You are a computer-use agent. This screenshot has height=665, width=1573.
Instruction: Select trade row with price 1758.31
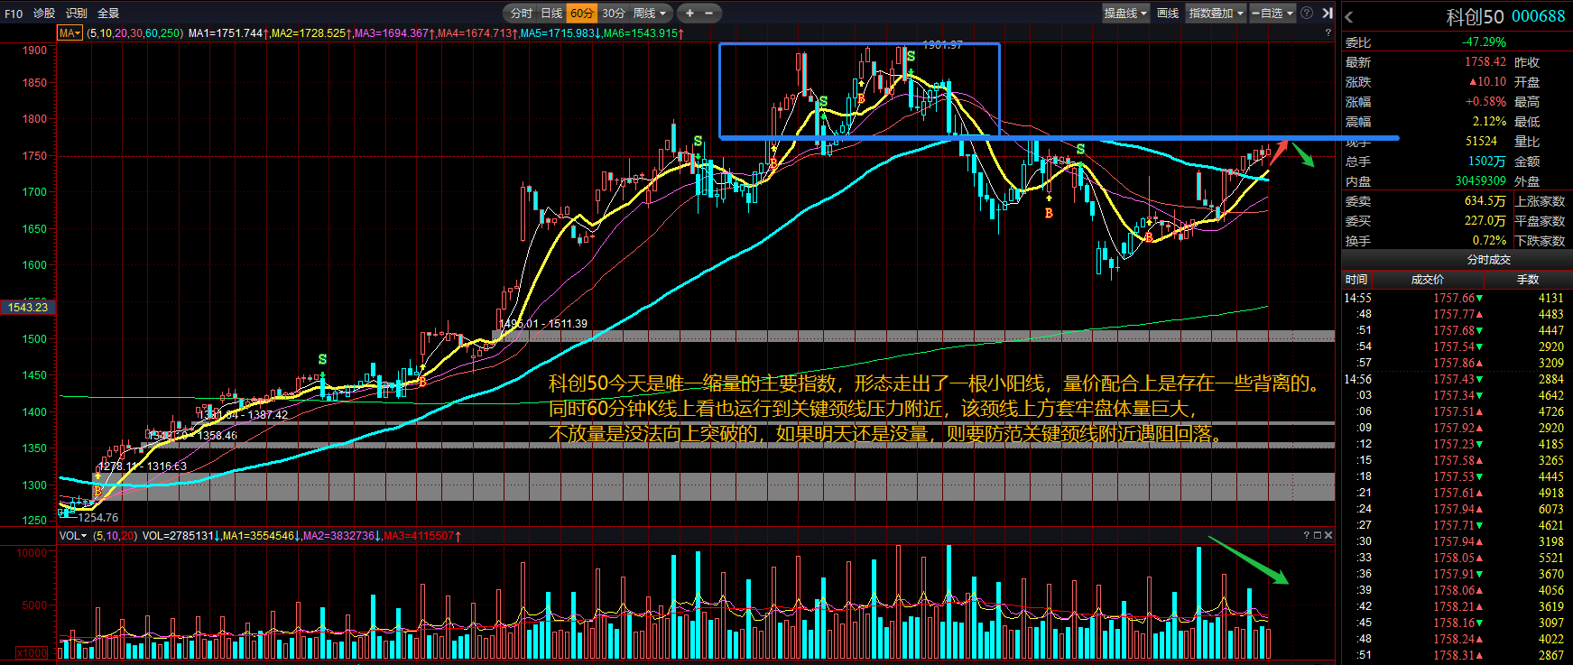pos(1457,655)
